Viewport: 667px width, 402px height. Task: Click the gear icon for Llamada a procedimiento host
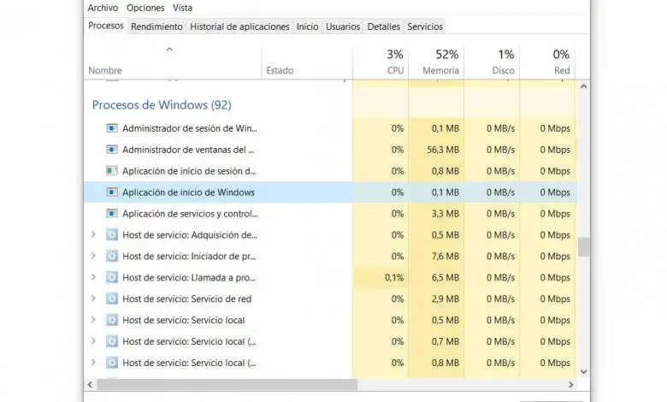point(111,278)
